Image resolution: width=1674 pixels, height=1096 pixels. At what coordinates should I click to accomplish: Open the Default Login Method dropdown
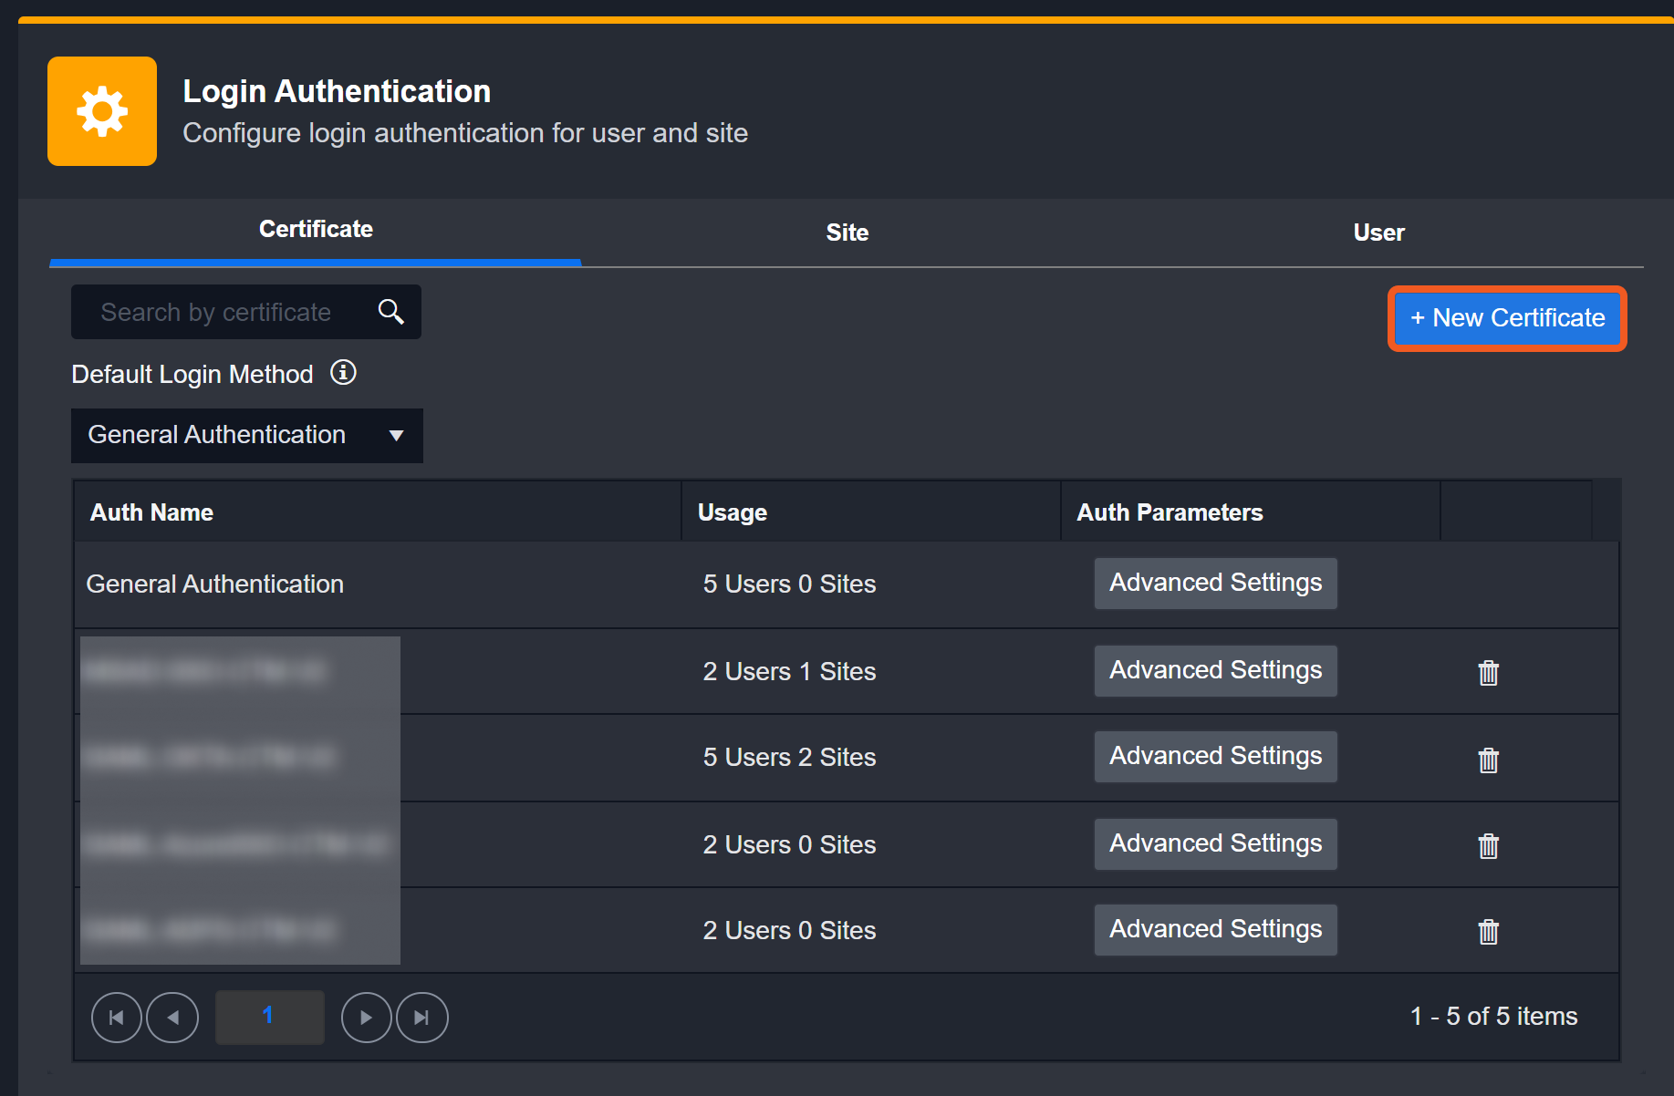(x=246, y=435)
